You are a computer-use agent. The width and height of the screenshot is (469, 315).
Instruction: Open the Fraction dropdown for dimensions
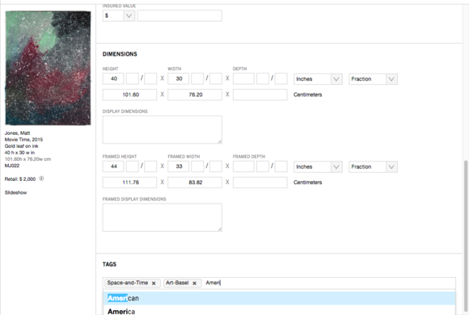[373, 79]
